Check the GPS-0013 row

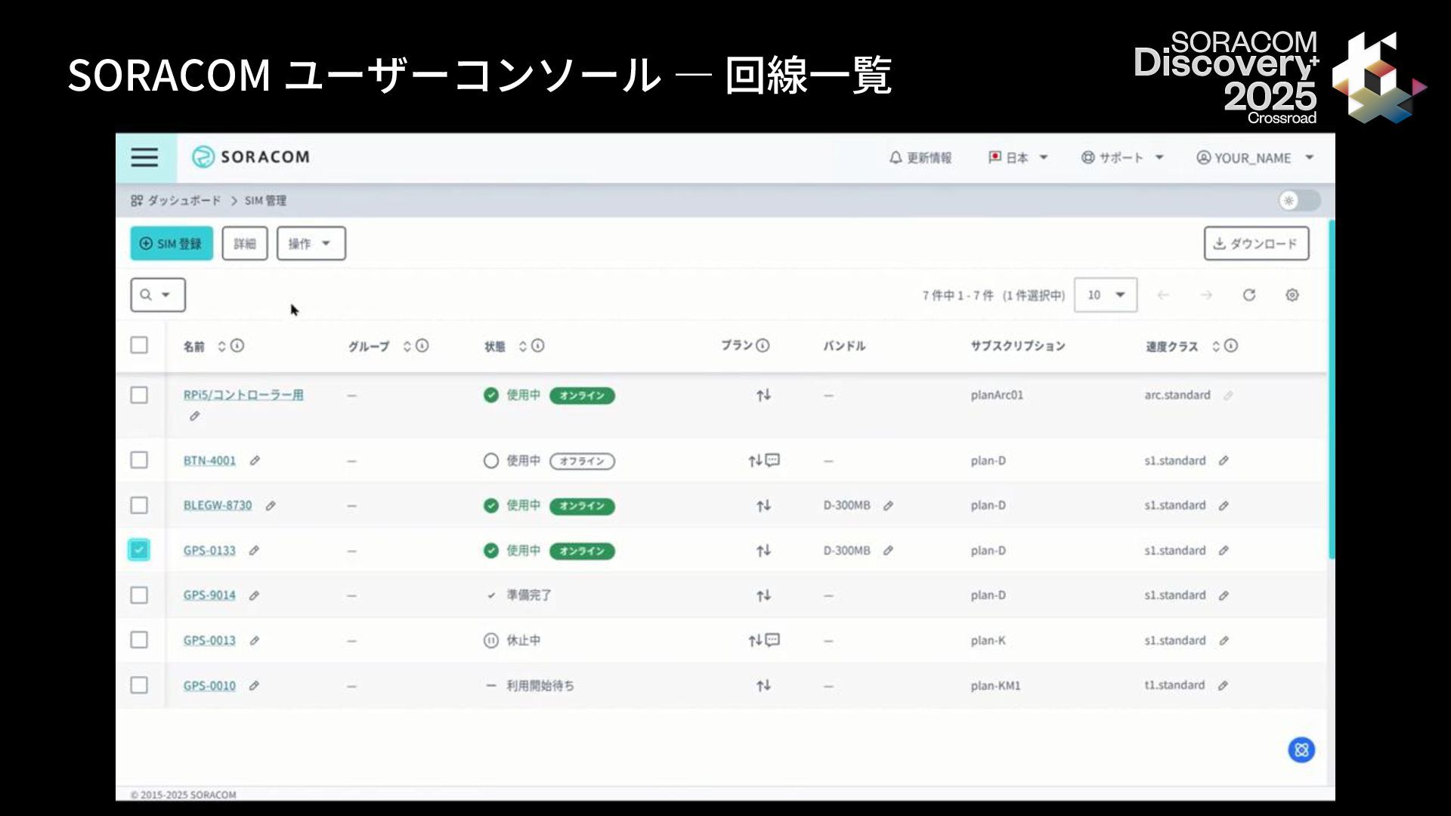(x=139, y=640)
